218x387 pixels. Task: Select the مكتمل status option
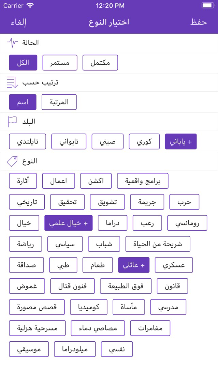(x=100, y=63)
